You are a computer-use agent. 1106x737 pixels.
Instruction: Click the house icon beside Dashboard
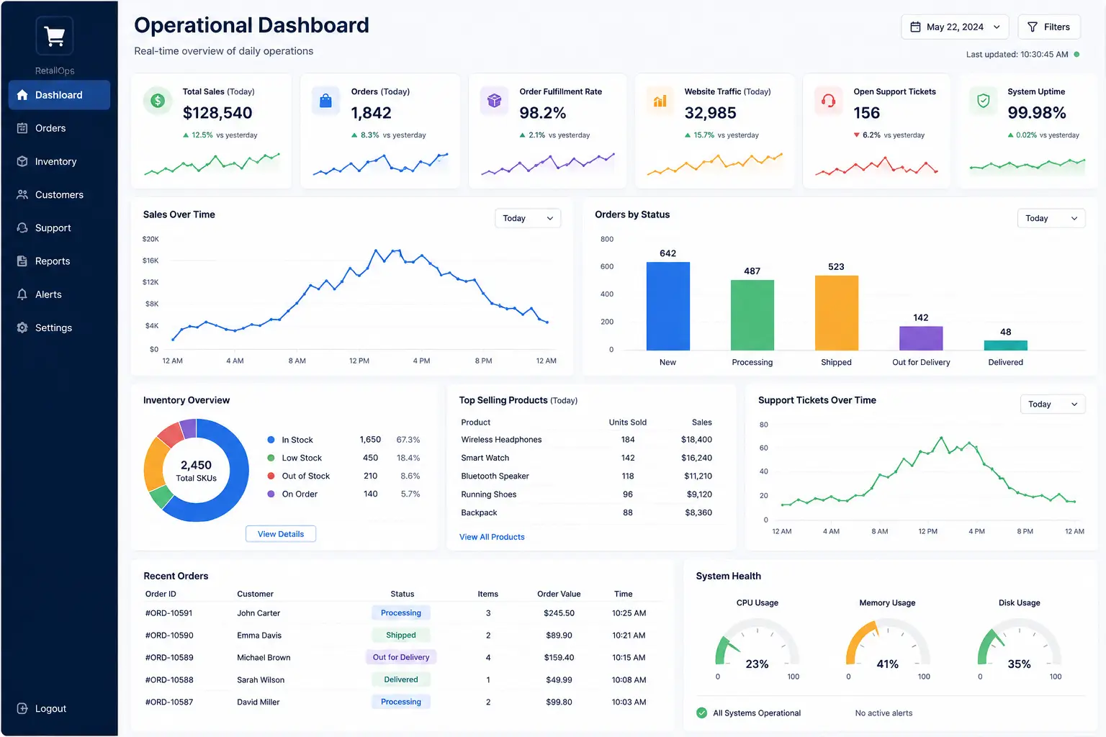point(22,95)
